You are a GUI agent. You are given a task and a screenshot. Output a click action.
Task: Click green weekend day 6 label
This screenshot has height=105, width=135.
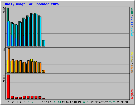pyautogui.click(x=28, y=102)
